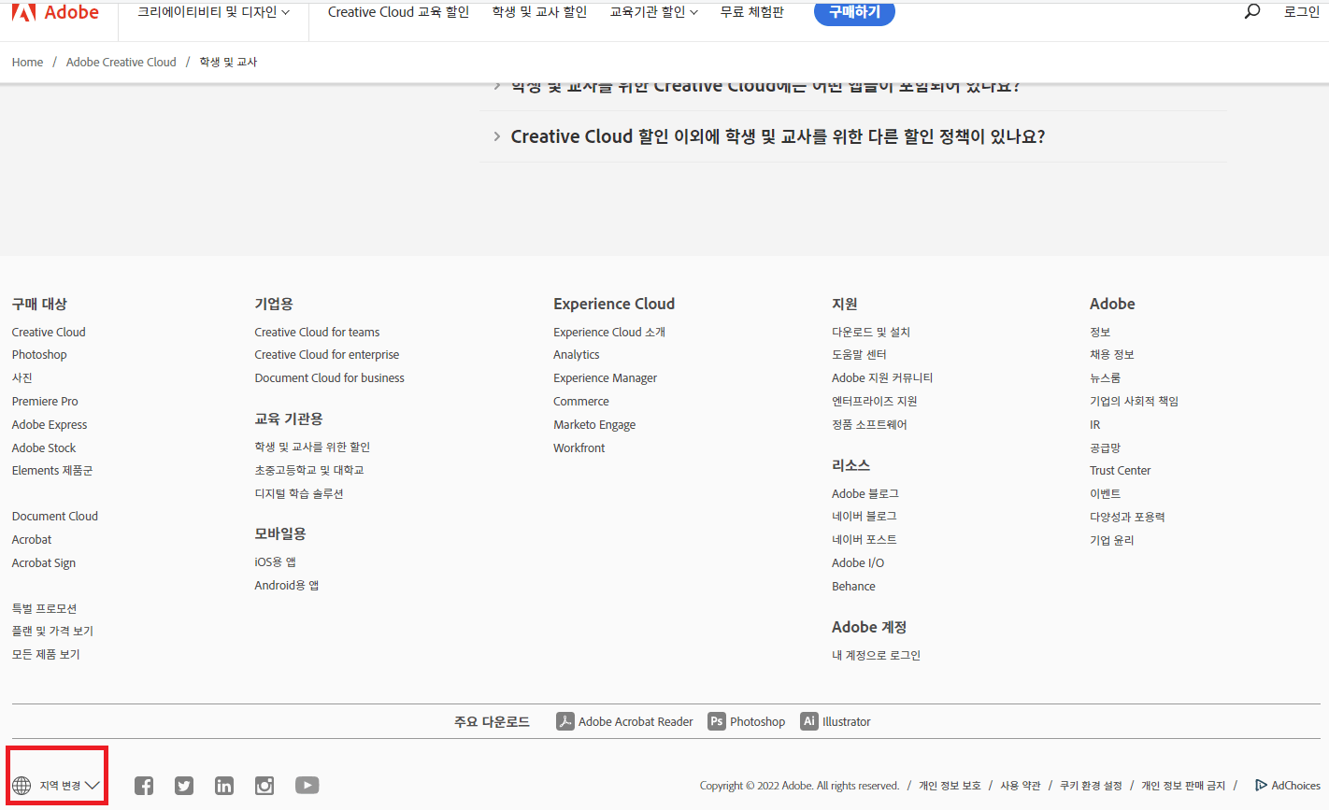
Task: Open 모든 제품 보기 link
Action: [46, 655]
